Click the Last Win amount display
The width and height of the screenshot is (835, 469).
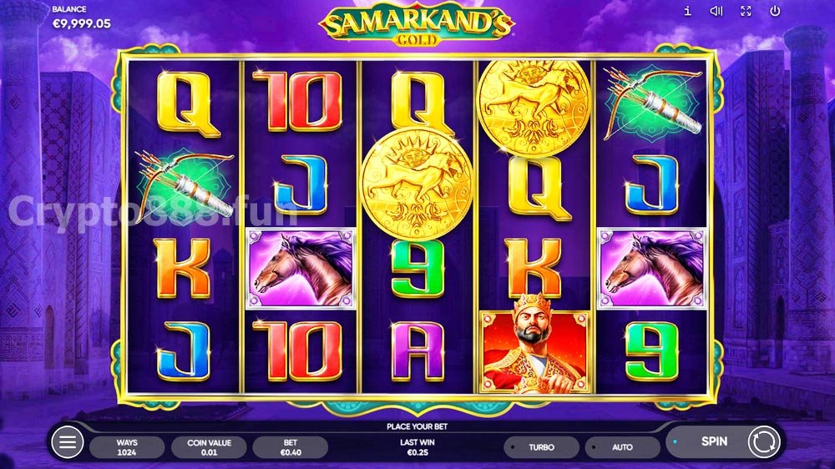click(x=417, y=447)
